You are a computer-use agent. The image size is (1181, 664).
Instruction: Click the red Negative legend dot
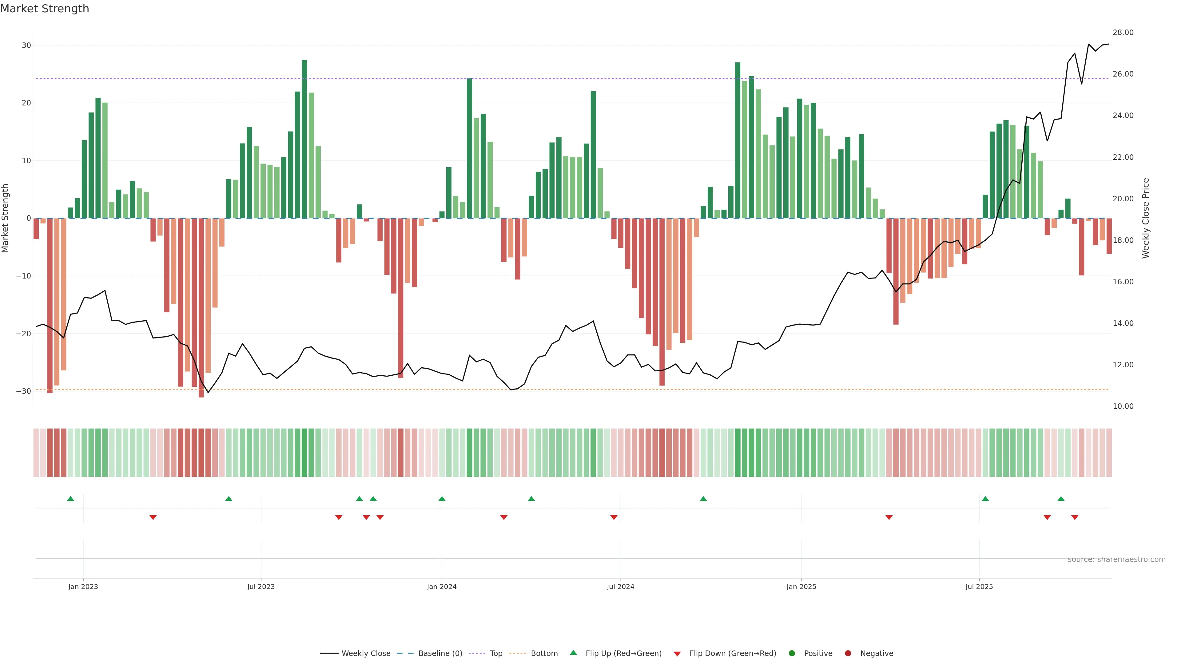pyautogui.click(x=848, y=653)
